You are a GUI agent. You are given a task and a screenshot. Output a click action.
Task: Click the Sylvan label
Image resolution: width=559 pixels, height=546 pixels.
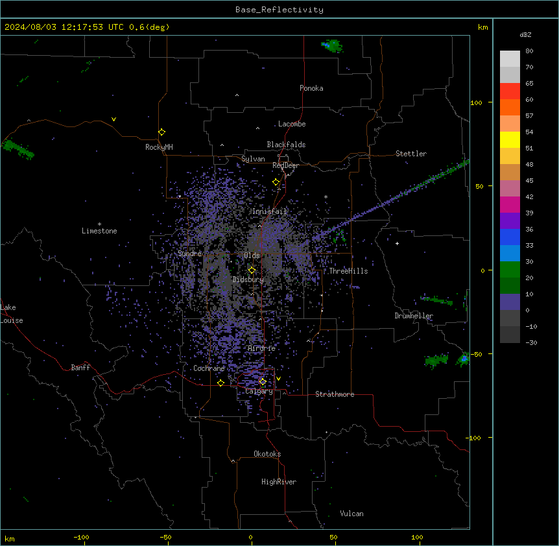click(x=253, y=159)
